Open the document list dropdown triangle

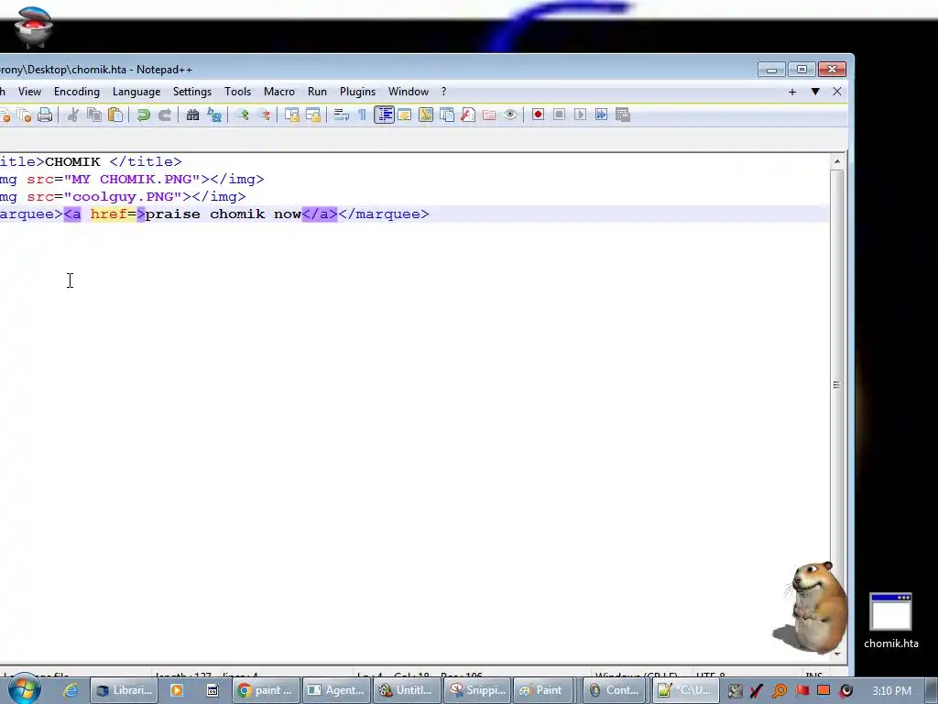[x=814, y=92]
